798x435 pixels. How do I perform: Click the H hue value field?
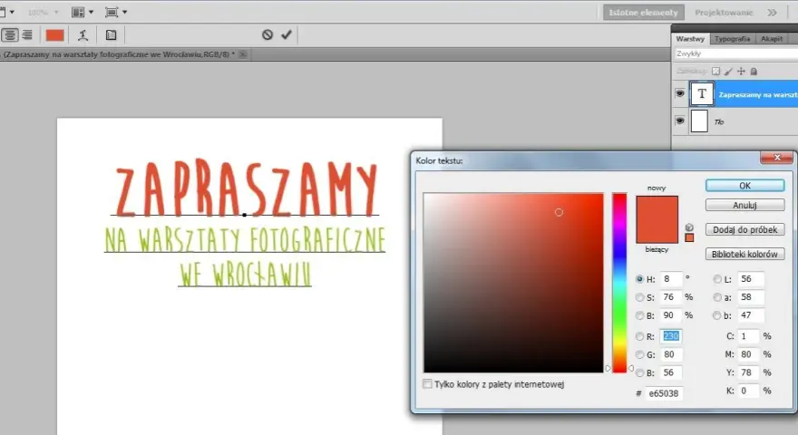pyautogui.click(x=671, y=279)
